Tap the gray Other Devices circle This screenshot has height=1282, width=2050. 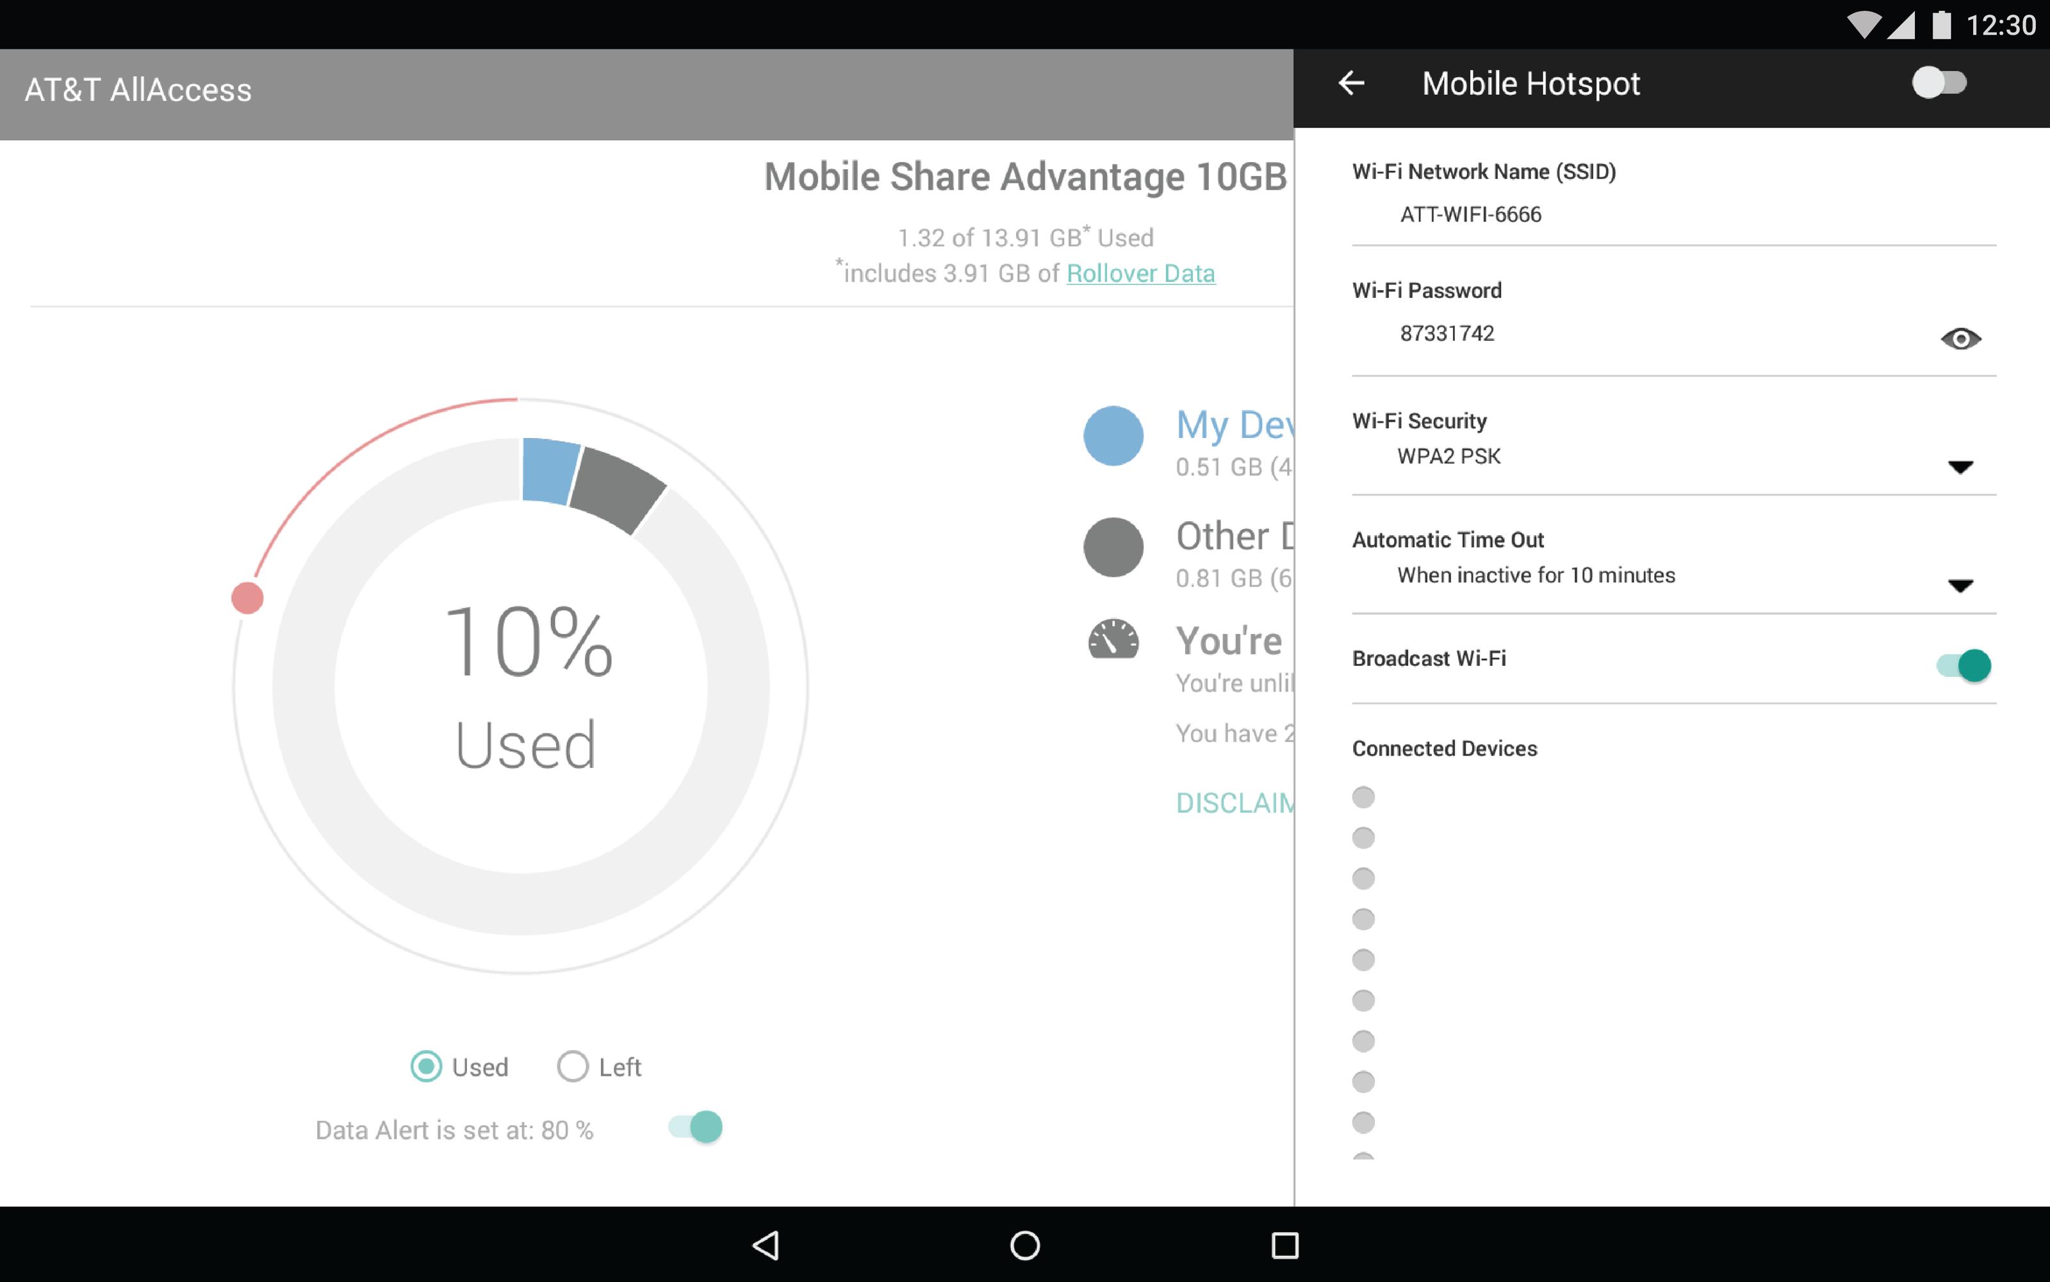click(1113, 548)
